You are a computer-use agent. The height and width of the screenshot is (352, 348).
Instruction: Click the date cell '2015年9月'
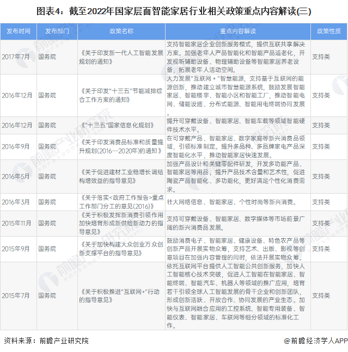click(x=16, y=249)
